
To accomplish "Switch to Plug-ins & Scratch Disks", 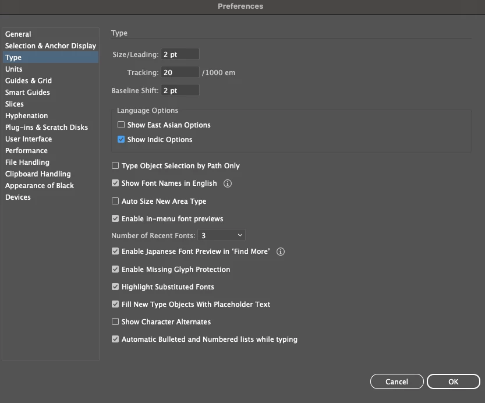I will (x=47, y=128).
